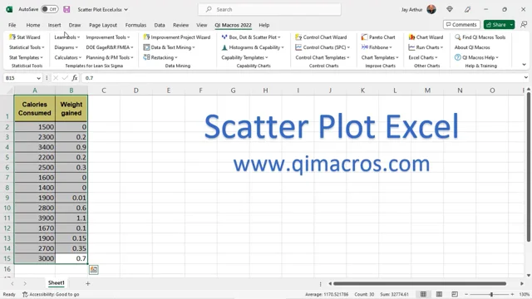The width and height of the screenshot is (532, 299).
Task: Click the Microsoft Premium diamond icon
Action: coord(450,9)
